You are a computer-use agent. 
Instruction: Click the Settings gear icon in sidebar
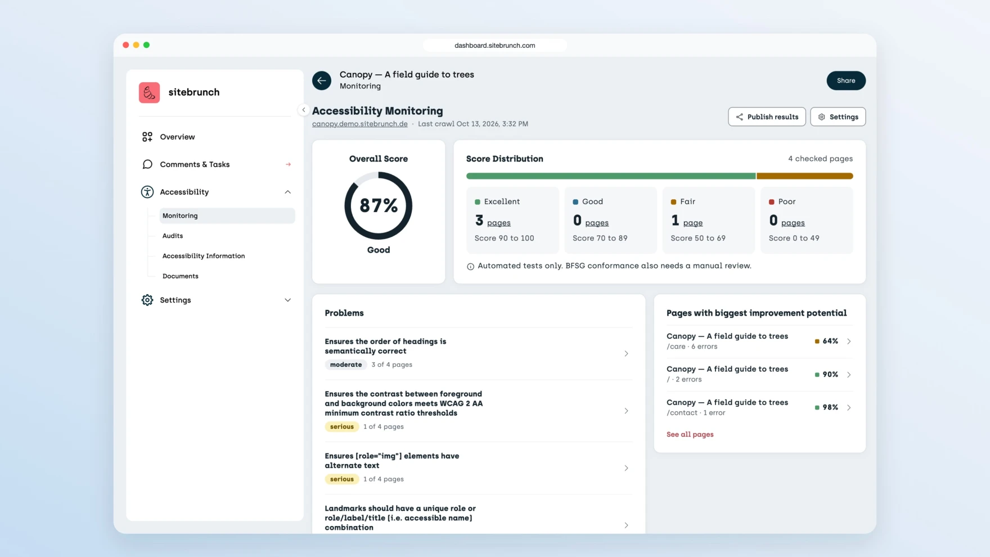coord(147,300)
